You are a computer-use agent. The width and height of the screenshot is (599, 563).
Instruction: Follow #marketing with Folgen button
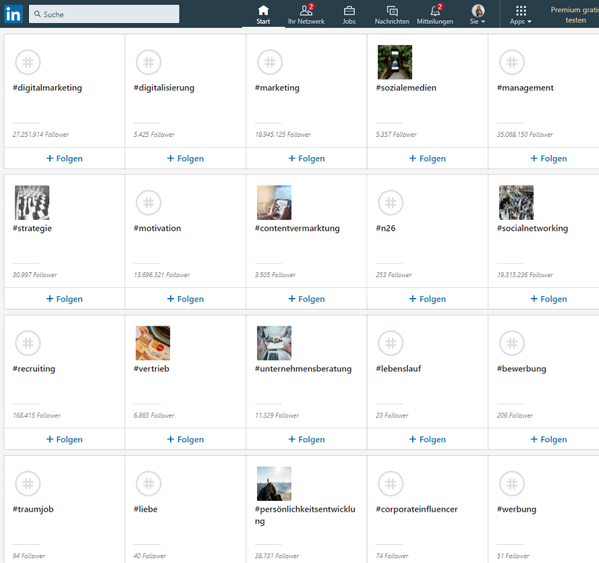click(306, 158)
